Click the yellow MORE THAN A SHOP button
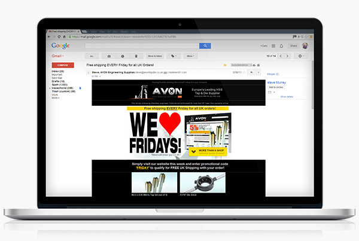Screen dimensions: 359x241 point(208,152)
